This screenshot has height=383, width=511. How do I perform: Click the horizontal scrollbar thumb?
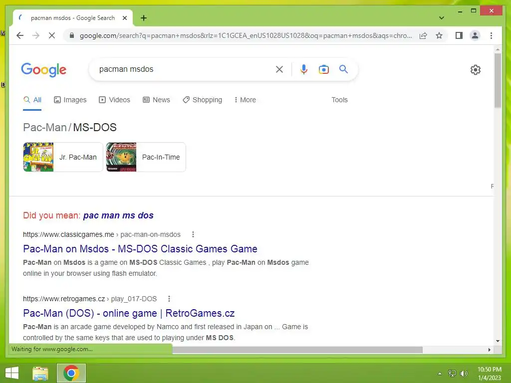pyautogui.click(x=297, y=350)
